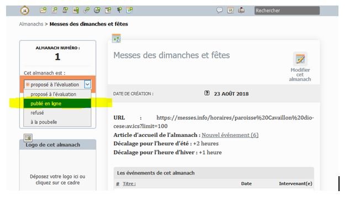Open the compass navigation icon

tap(24, 10)
